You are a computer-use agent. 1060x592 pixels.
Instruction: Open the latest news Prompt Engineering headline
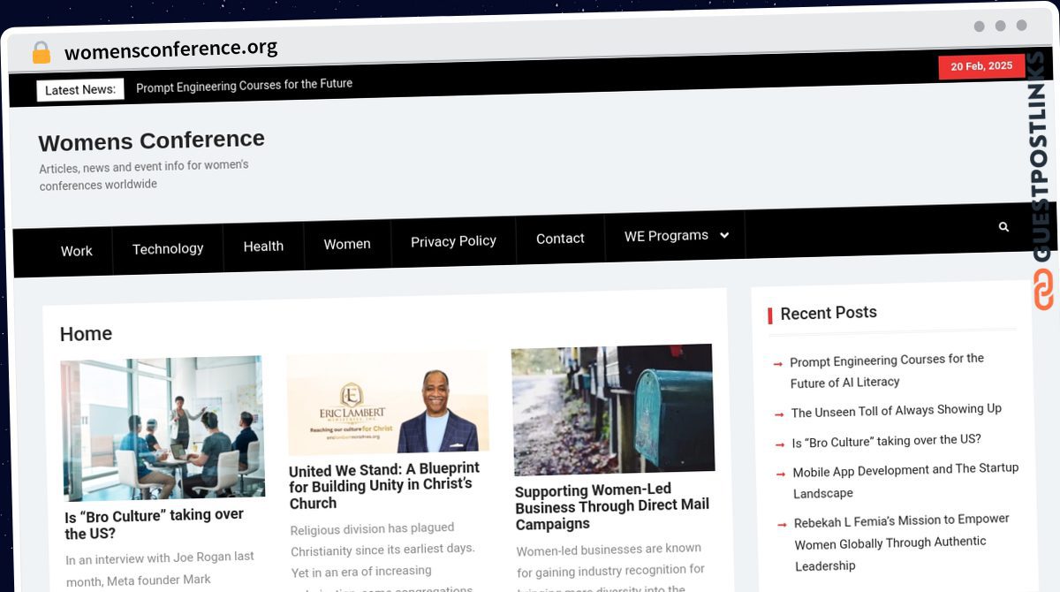tap(244, 85)
